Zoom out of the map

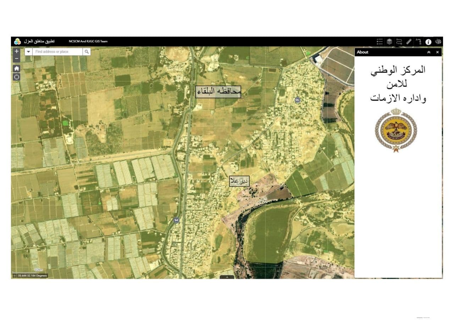pos(17,59)
